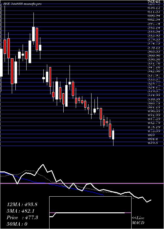This screenshot has height=229, width=164.
Task: Click the 464.4 price axis label
Action: [x=153, y=139]
